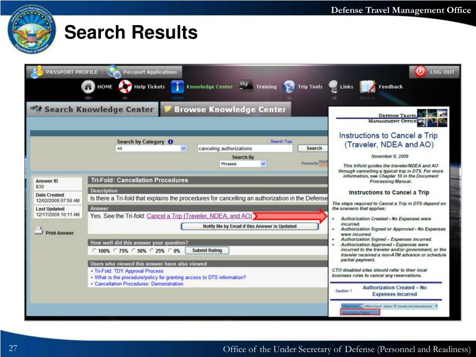Open the granting access to DTS information link
The height and width of the screenshot is (357, 476).
170,278
